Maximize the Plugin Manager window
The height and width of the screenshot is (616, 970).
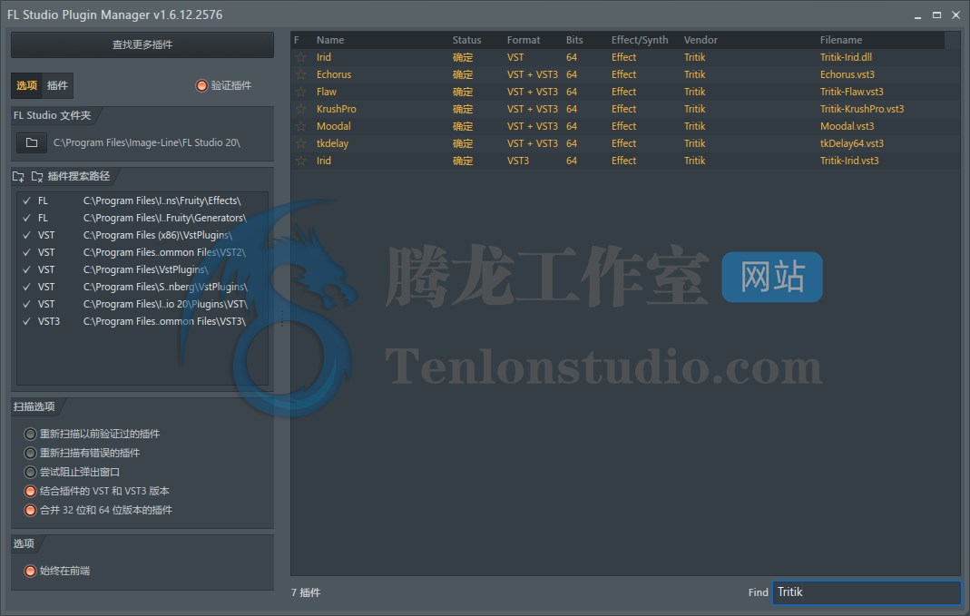936,15
